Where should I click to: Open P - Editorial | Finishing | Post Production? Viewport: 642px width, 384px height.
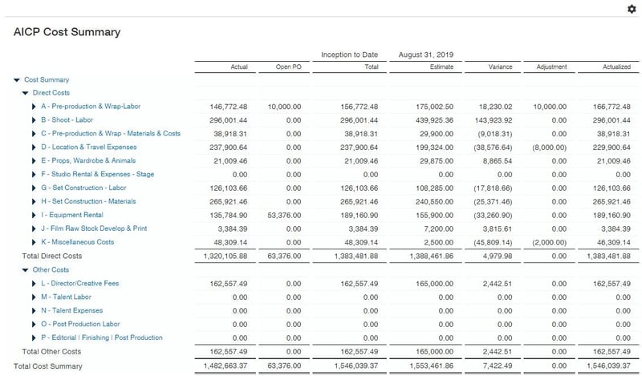(x=101, y=338)
